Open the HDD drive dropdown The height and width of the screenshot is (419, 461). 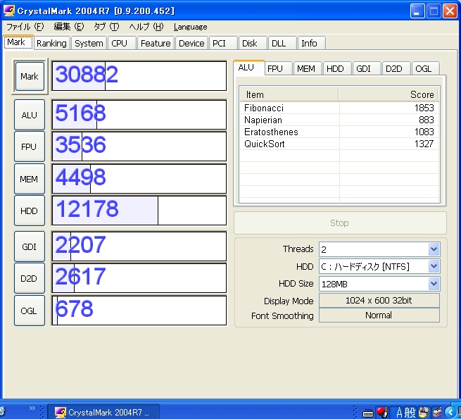click(x=434, y=267)
